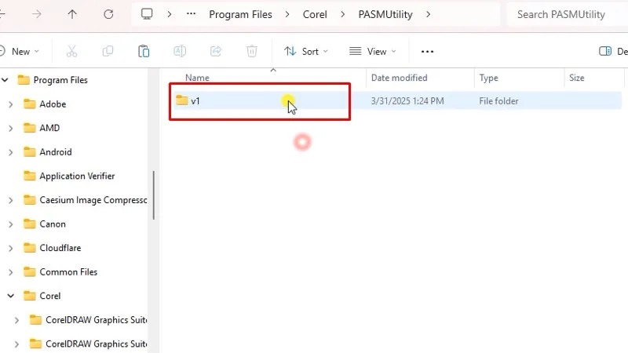
Task: Open the New item dropdown
Action: click(x=20, y=51)
